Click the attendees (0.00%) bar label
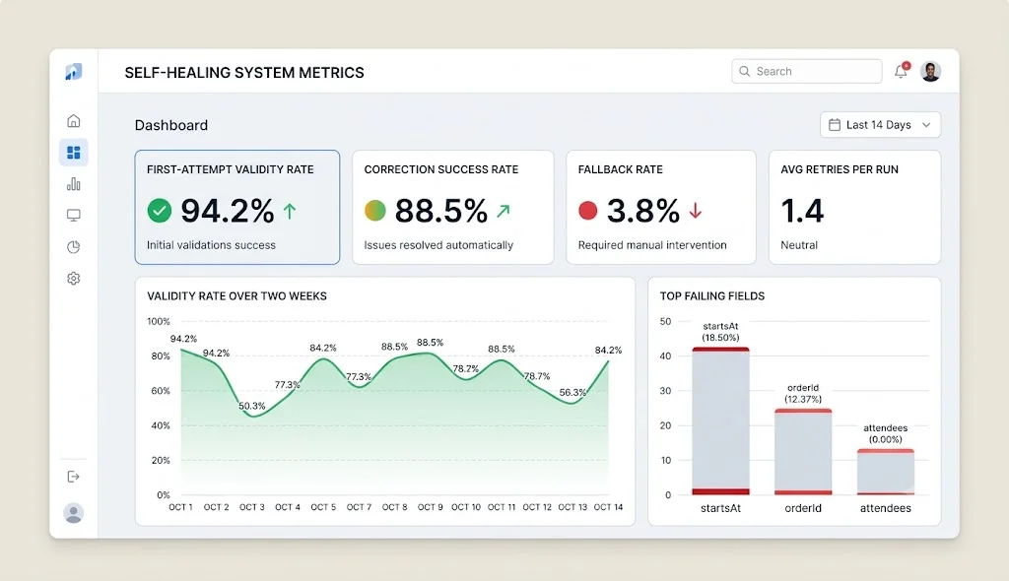 [x=886, y=433]
